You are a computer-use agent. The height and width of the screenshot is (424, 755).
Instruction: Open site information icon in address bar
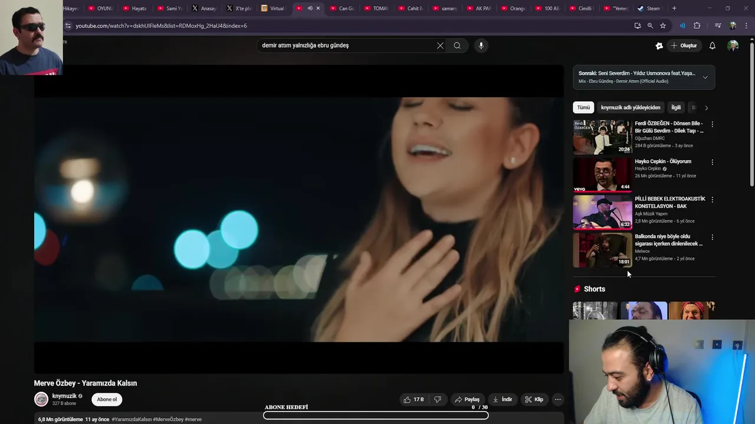pyautogui.click(x=68, y=26)
